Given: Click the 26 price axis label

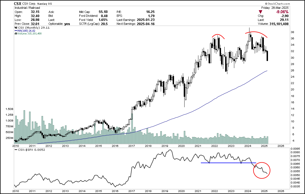Looking at the screenshot, I should coord(292,71).
